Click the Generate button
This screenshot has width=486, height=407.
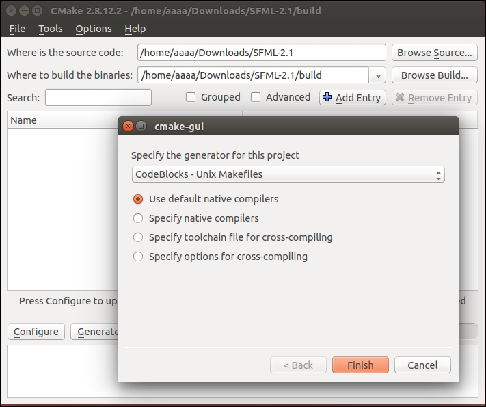[x=94, y=332]
